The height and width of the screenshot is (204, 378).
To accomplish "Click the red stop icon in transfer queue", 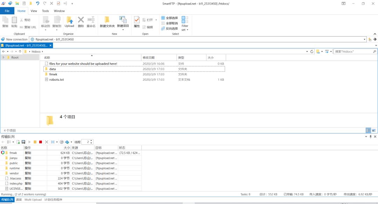I will point(41,142).
